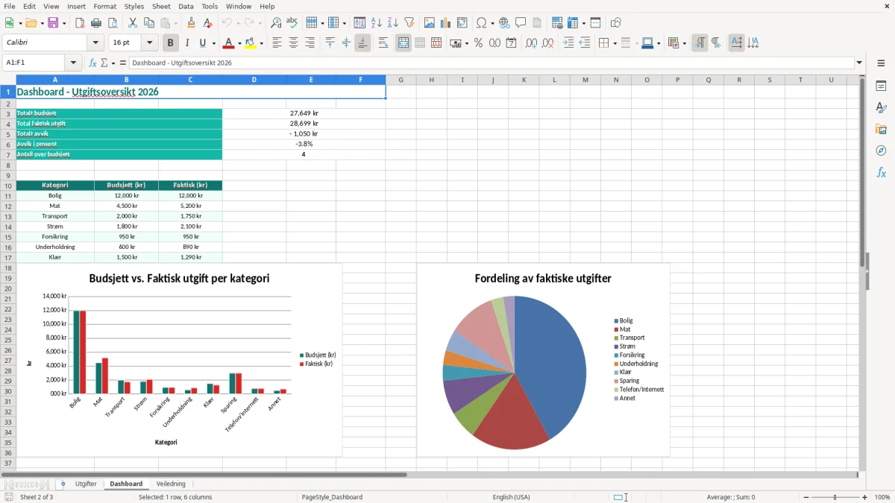Click Increase Indent icon
The width and height of the screenshot is (895, 503).
tap(568, 43)
